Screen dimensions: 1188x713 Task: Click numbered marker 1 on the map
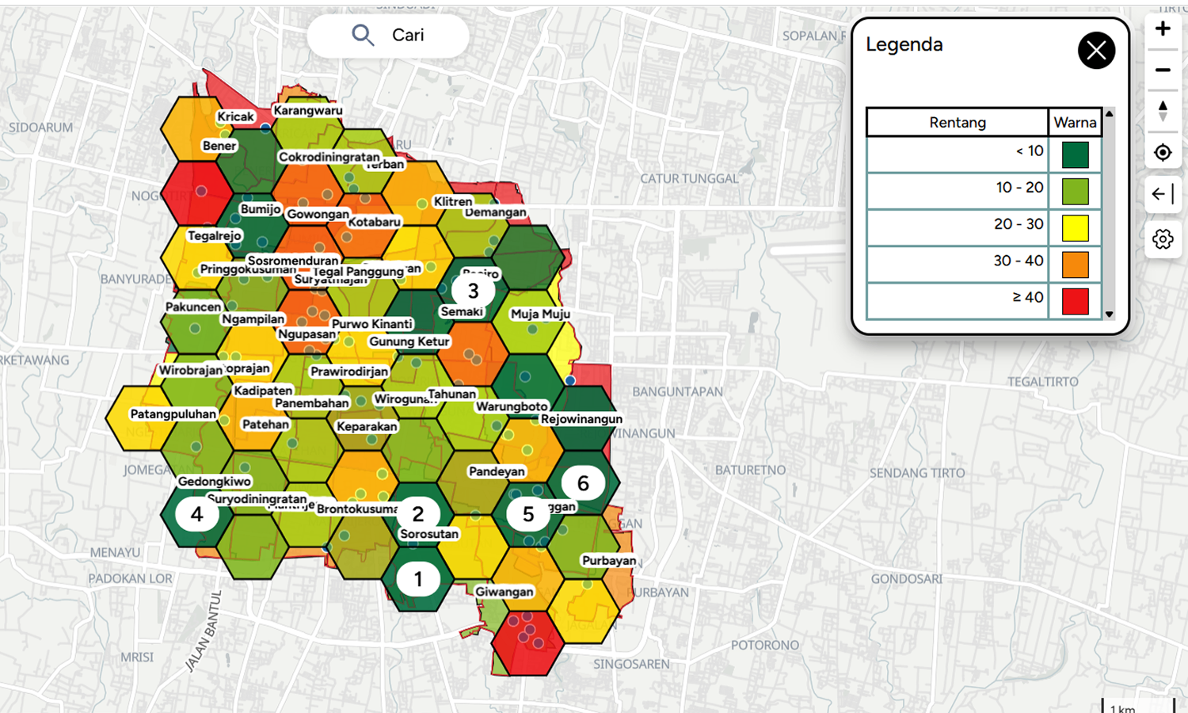click(418, 579)
